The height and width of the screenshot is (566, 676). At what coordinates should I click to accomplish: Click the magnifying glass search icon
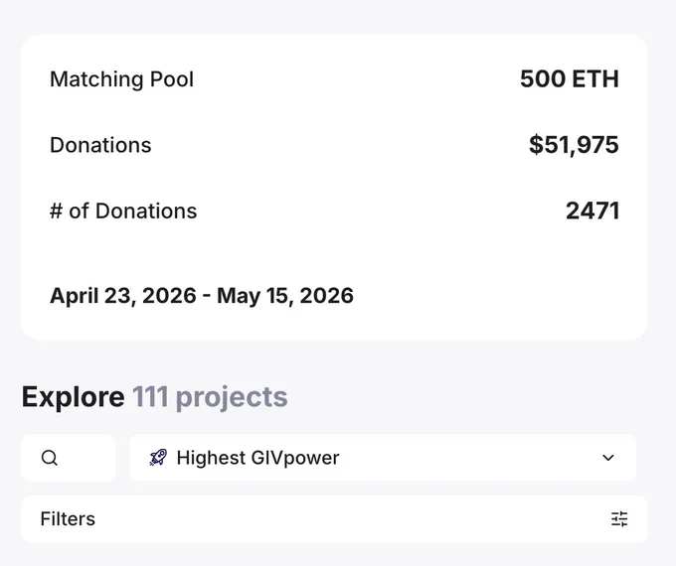point(49,458)
